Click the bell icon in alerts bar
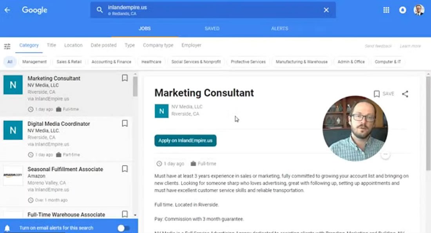The width and height of the screenshot is (431, 233). click(7, 228)
